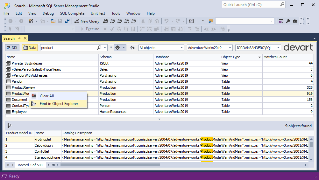Select the ProductReview table row
The height and width of the screenshot is (180, 319).
pos(159,87)
